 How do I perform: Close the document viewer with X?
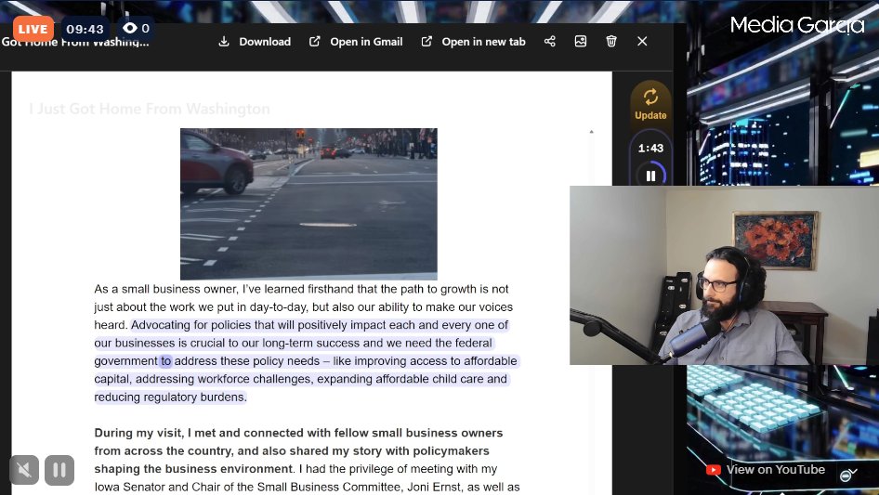point(642,42)
